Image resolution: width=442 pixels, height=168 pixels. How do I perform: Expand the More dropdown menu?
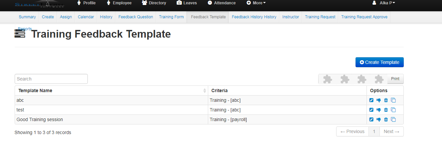(256, 3)
